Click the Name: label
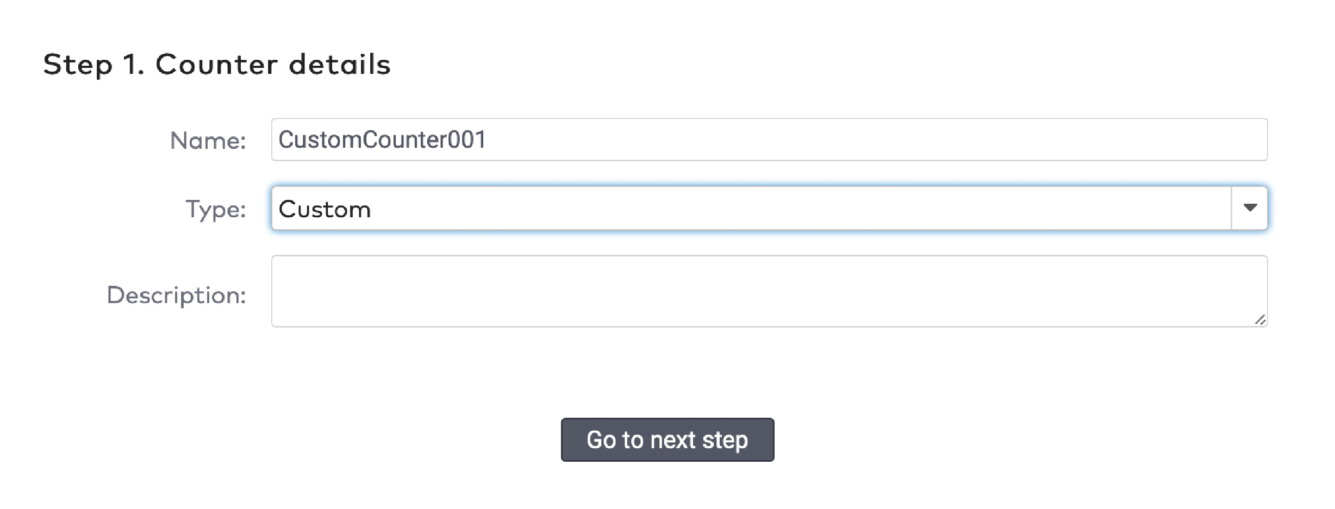This screenshot has width=1335, height=509. point(209,140)
